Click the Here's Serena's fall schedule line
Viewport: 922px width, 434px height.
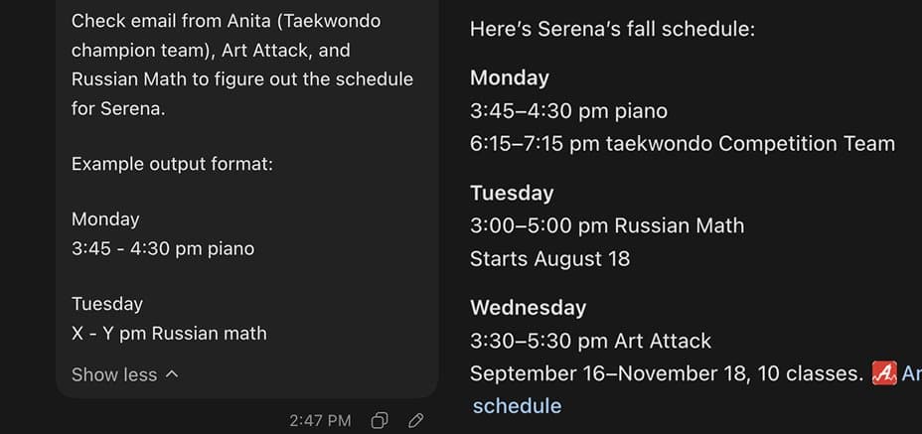(x=612, y=29)
